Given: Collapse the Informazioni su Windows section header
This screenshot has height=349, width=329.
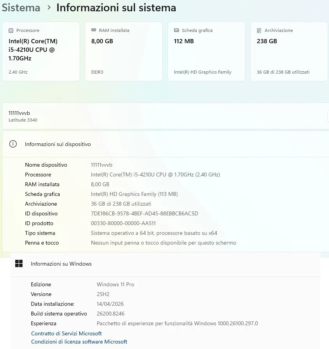Looking at the screenshot, I should 165,264.
